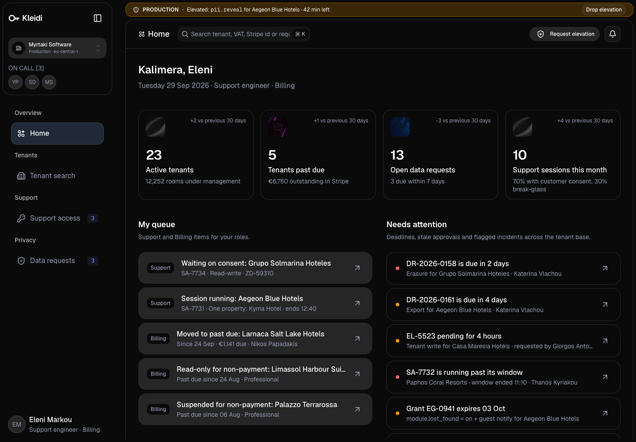
Task: Open EL-5523 pending for 4 hours
Action: coord(503,341)
